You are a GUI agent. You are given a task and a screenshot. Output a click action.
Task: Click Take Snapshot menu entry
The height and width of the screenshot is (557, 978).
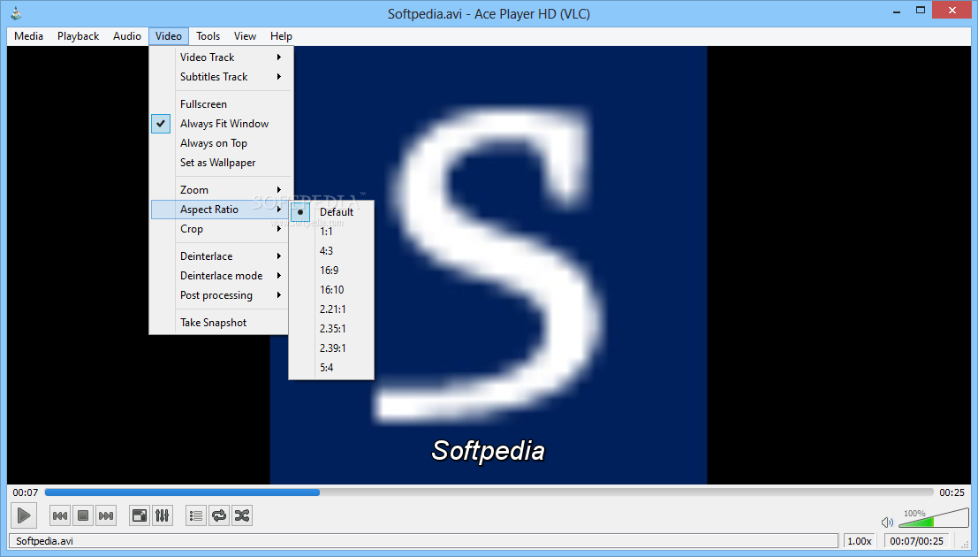222,322
